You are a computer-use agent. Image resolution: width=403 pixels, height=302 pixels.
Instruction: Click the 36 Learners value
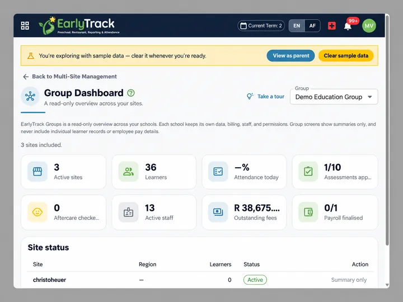[151, 167]
